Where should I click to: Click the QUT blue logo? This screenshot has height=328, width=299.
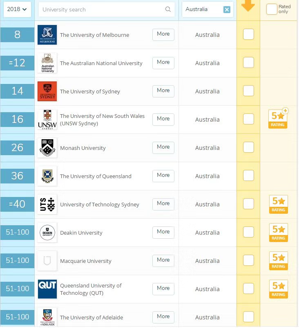[47, 289]
